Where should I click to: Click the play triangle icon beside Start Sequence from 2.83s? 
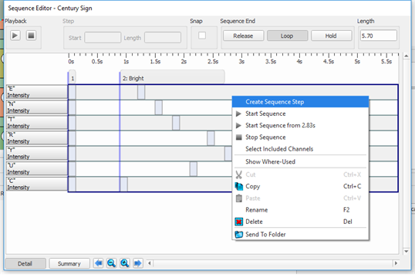[238, 125]
